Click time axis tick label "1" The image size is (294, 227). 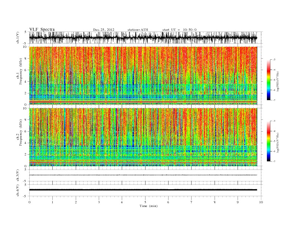52,202
